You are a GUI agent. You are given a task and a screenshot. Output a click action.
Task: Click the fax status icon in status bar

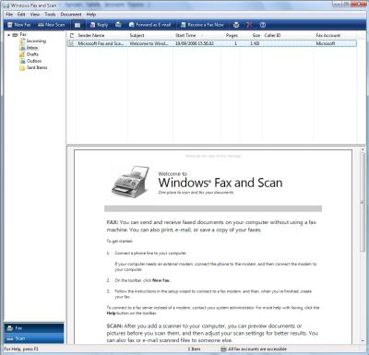coord(223,349)
